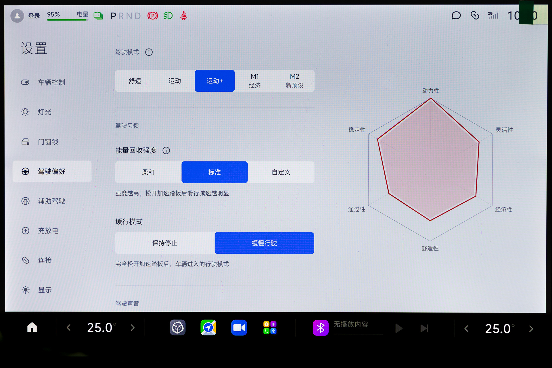This screenshot has width=552, height=368.
Task: Decrease right temperature with left chevron
Action: (466, 328)
